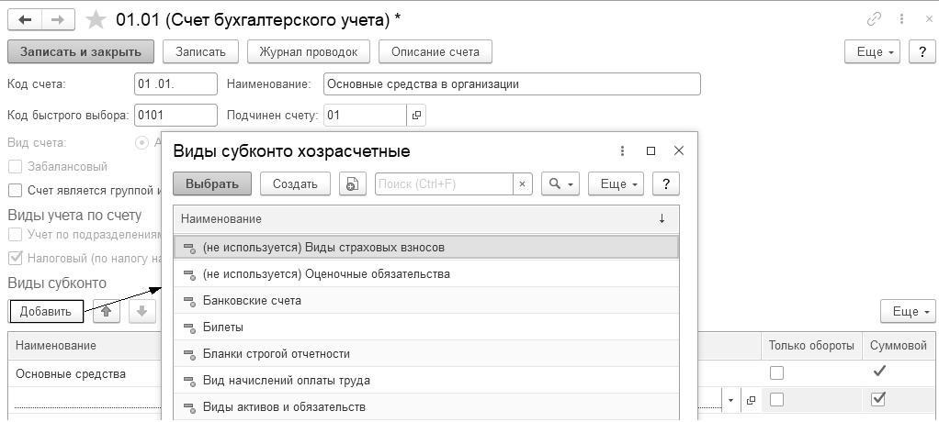The image size is (939, 422).
Task: Open the 'Подчинен счету' selection icon
Action: [416, 115]
